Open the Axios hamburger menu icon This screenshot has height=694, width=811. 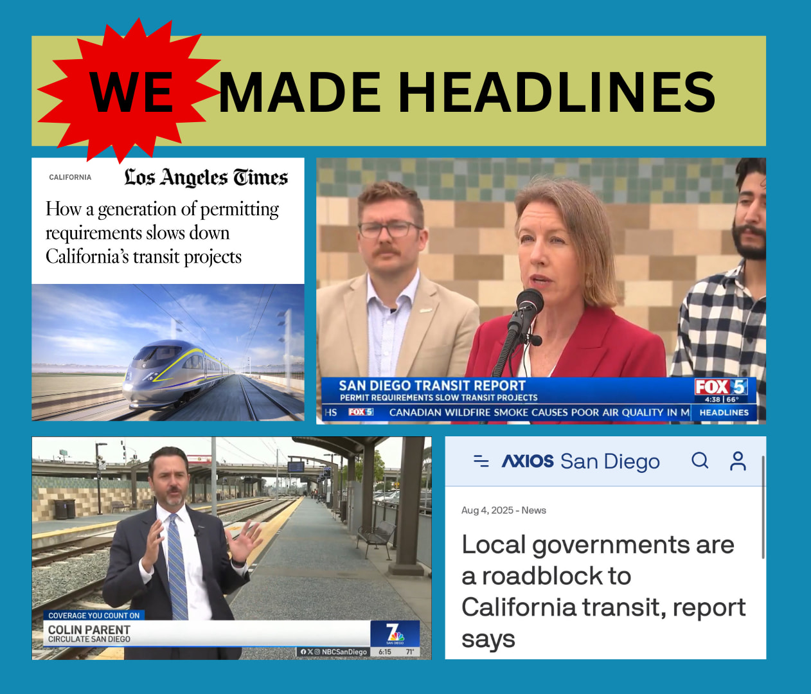481,461
